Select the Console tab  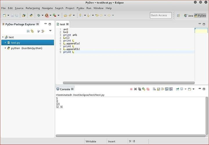pyautogui.click(x=65, y=89)
